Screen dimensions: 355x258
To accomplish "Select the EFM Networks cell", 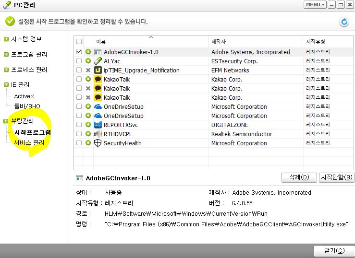I will 230,70.
